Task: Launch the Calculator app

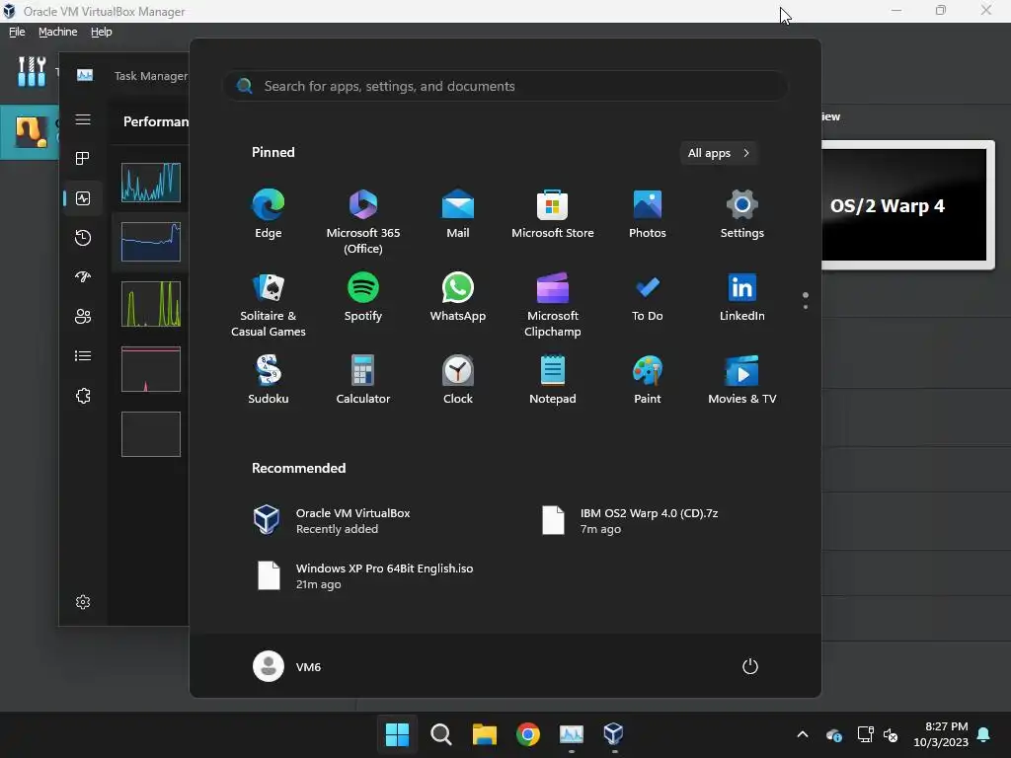Action: point(363,380)
